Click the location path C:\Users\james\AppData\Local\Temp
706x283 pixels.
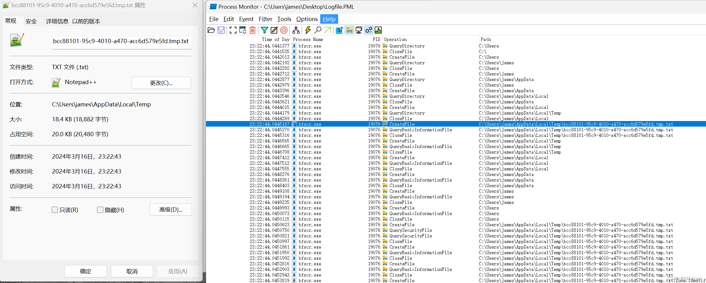[x=101, y=105]
